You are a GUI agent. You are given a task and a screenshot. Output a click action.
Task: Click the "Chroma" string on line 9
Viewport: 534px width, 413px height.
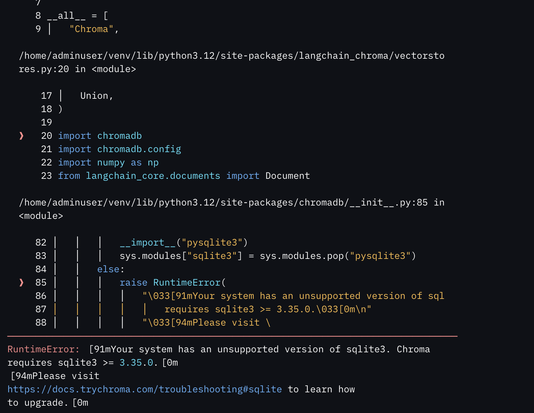point(91,29)
